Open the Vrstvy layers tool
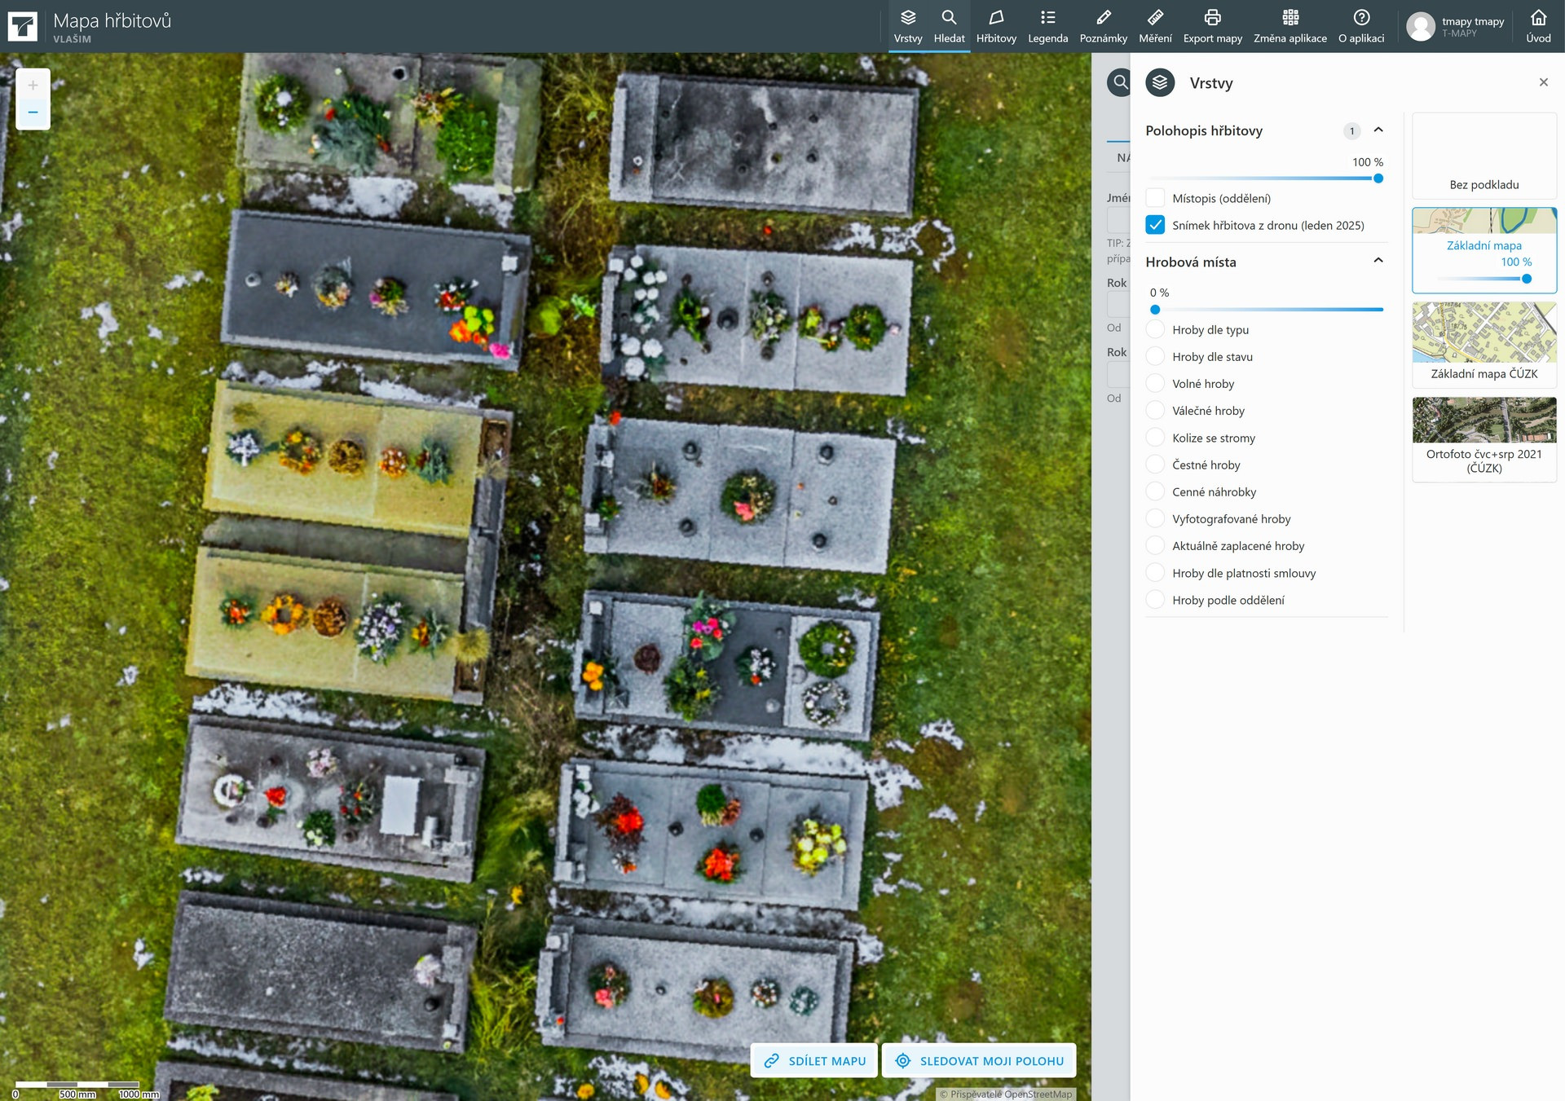This screenshot has width=1565, height=1101. 907,26
